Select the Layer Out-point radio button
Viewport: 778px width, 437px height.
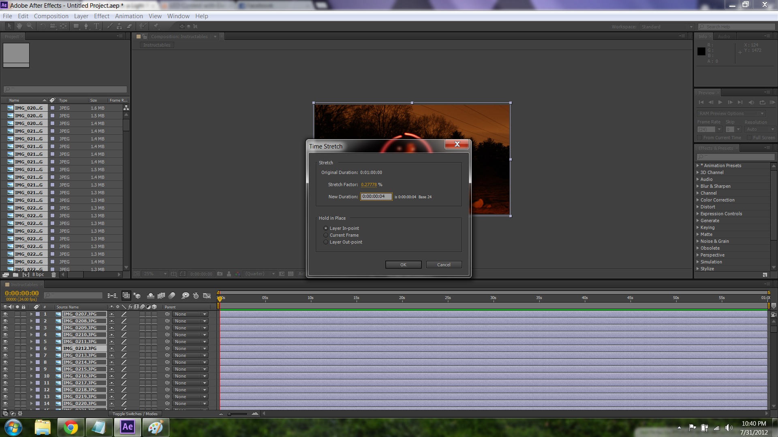click(326, 242)
